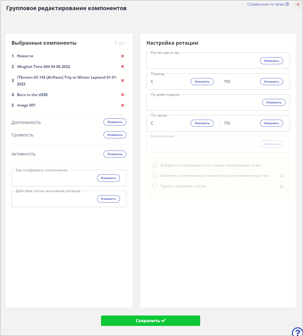Image resolution: width=303 pixels, height=336 pixels.
Task: Edit Кол-во раз в час field
Action: [x=271, y=61]
